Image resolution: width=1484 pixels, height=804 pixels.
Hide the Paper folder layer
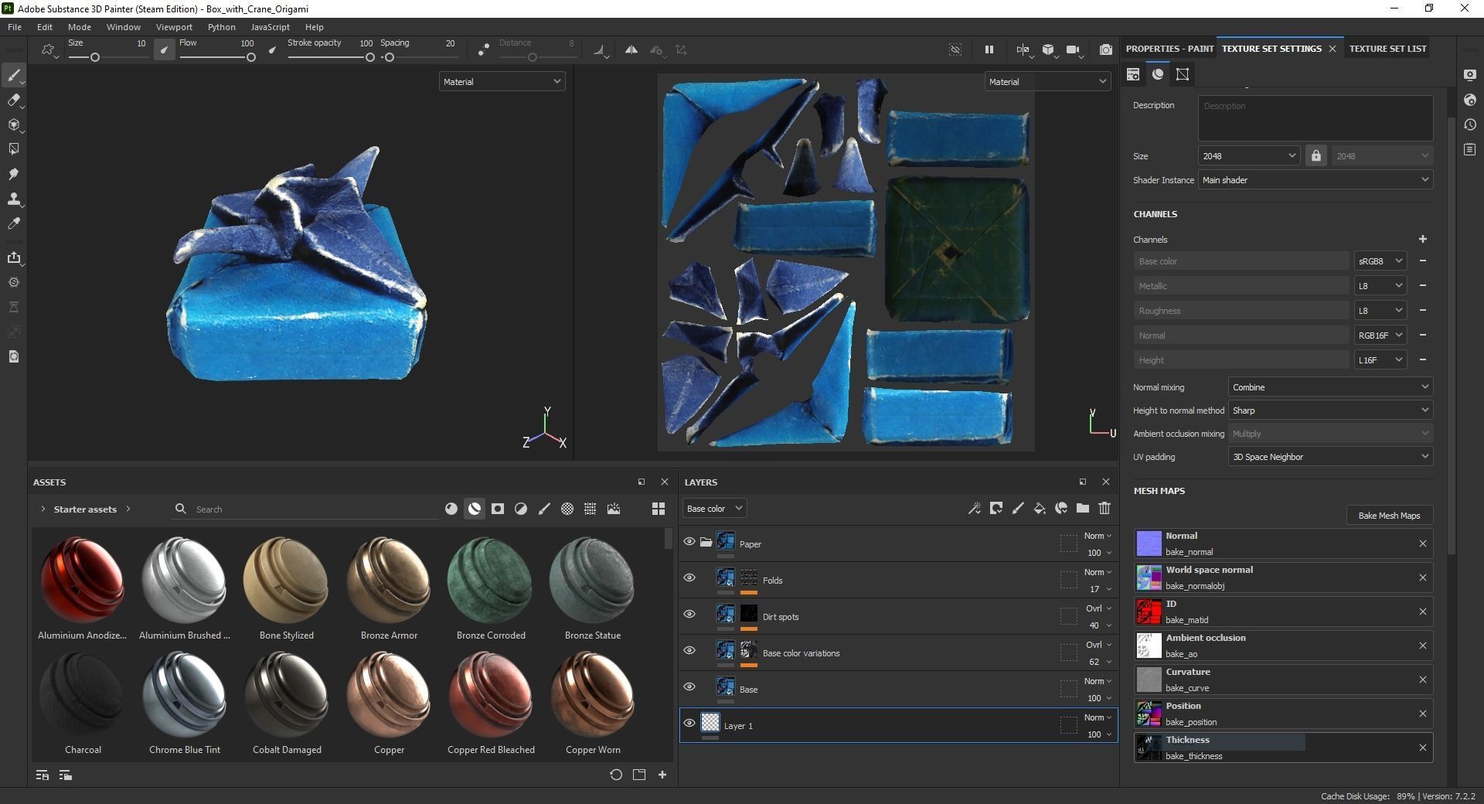pos(689,542)
